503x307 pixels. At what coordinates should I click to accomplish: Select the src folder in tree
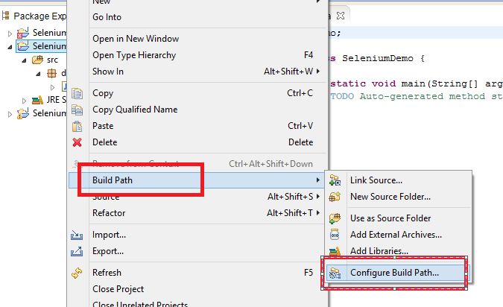coord(52,60)
